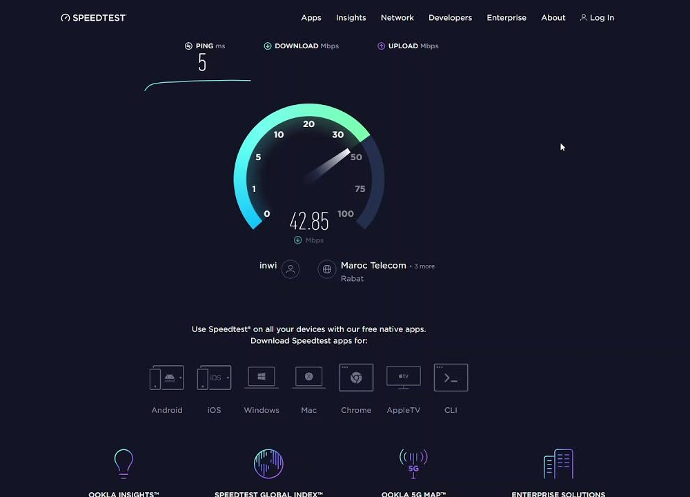Screen dimensions: 690x497
Task: Open the Apps menu in navigation
Action: [311, 18]
